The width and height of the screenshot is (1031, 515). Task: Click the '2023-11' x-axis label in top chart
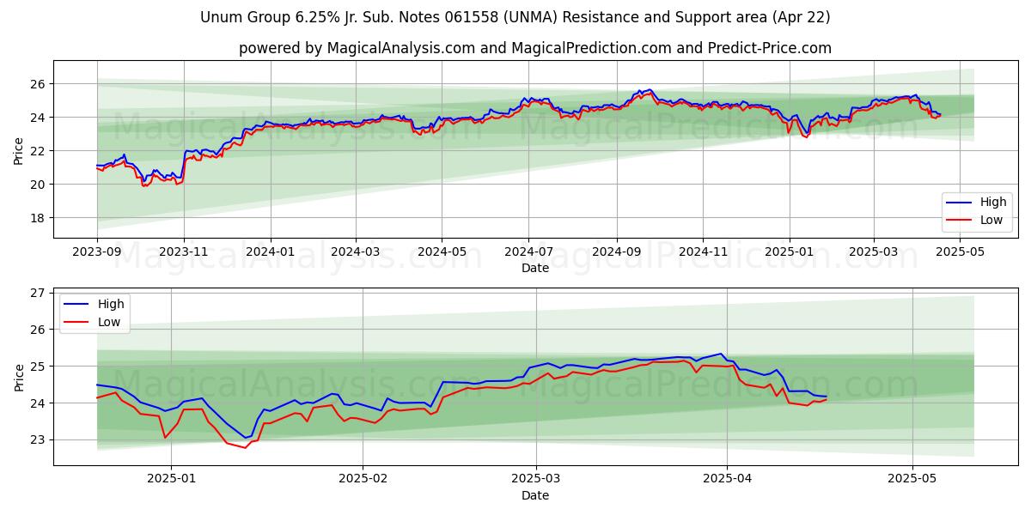[x=184, y=251]
